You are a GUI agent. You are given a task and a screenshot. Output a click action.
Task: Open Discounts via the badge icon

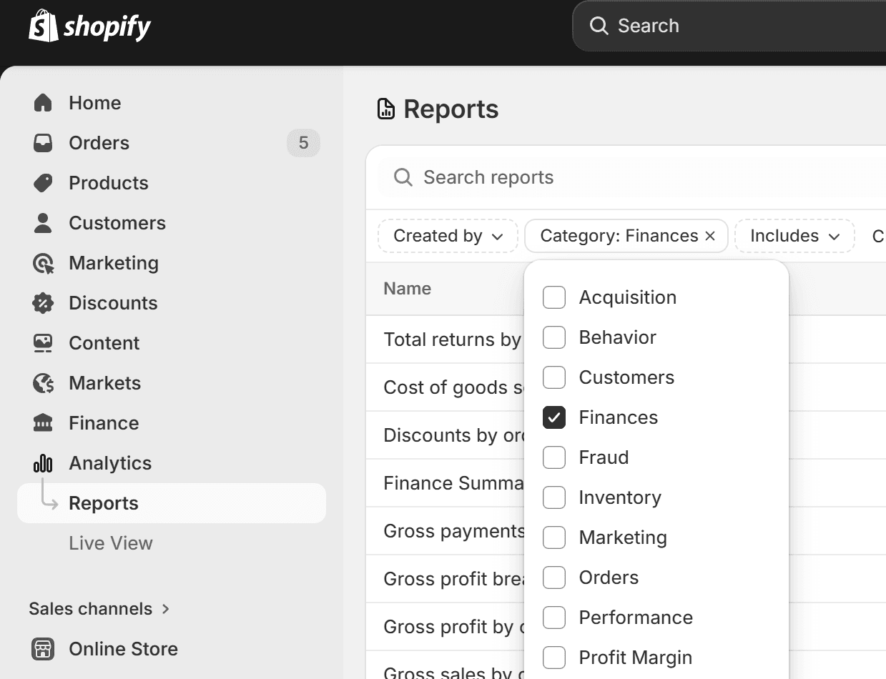pos(43,302)
